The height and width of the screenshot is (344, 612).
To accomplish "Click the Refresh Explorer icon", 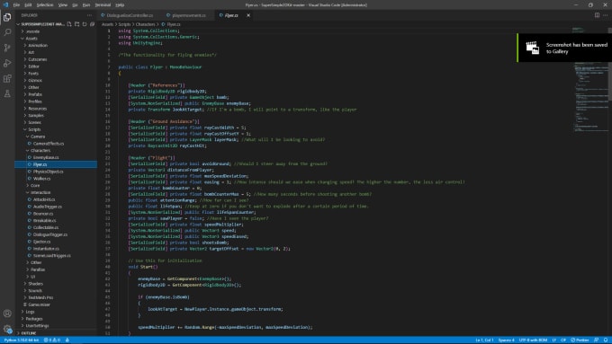I will click(85, 24).
